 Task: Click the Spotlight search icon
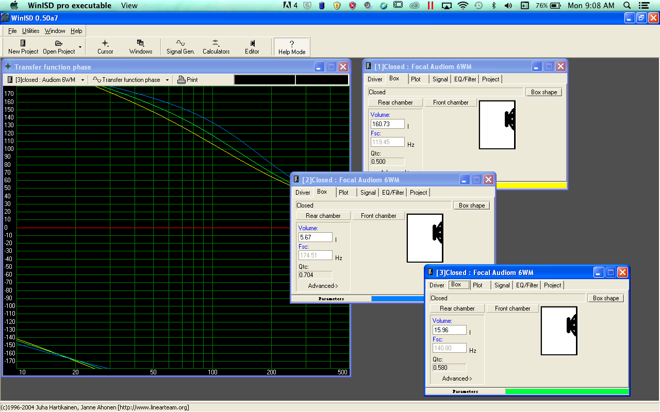(x=627, y=6)
